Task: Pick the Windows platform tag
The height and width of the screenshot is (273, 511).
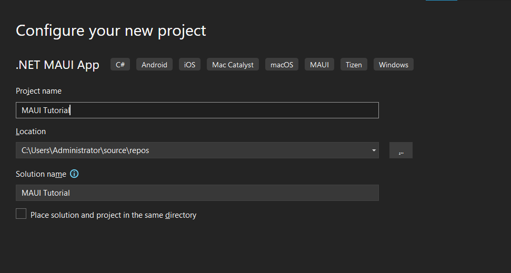Action: [393, 65]
